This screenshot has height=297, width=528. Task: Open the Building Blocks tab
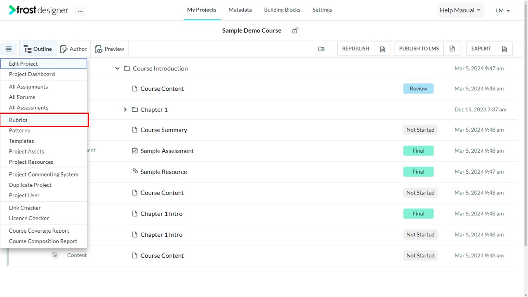[x=282, y=10]
